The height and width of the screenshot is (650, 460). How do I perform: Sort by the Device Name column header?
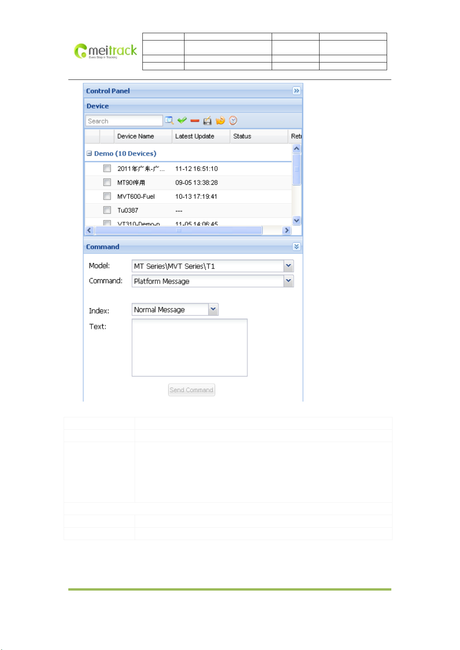(135, 136)
